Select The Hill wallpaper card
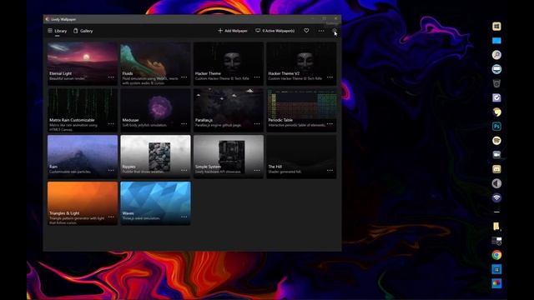Image resolution: width=534 pixels, height=300 pixels. 301,157
